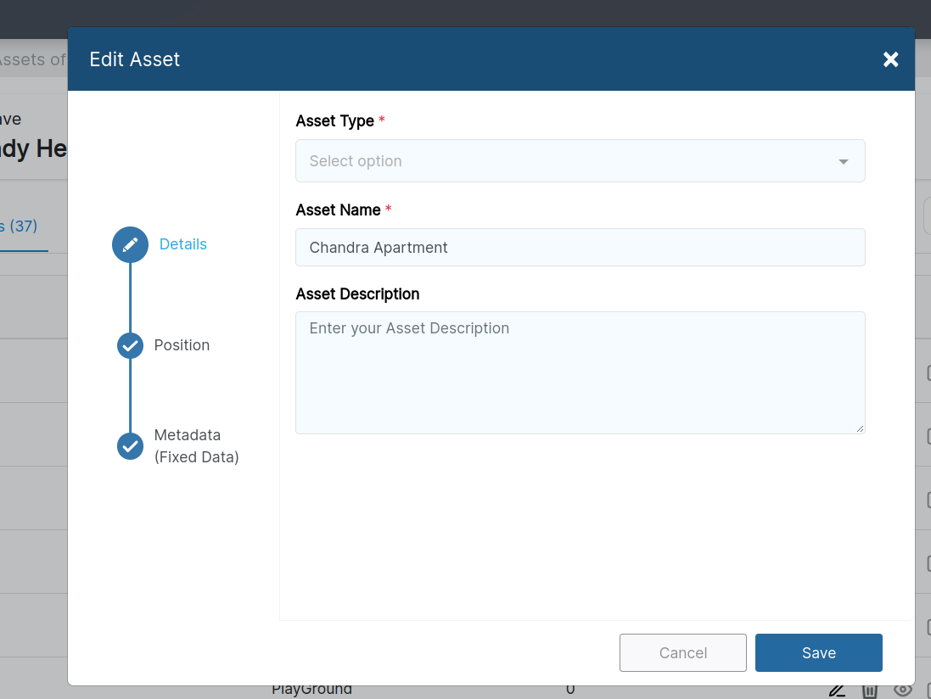This screenshot has height=699, width=931.
Task: Click edit pencil icon in PlayGround row
Action: pos(837,691)
